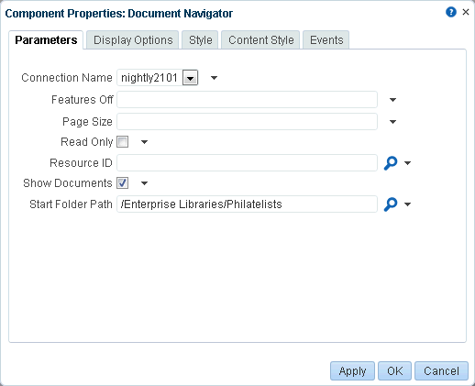This screenshot has height=386, width=475.
Task: Open the arrow menu beside Features Off
Action: [x=392, y=100]
